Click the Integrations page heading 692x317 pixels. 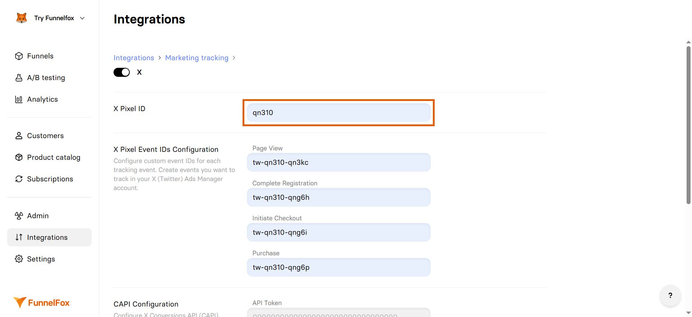(x=149, y=19)
